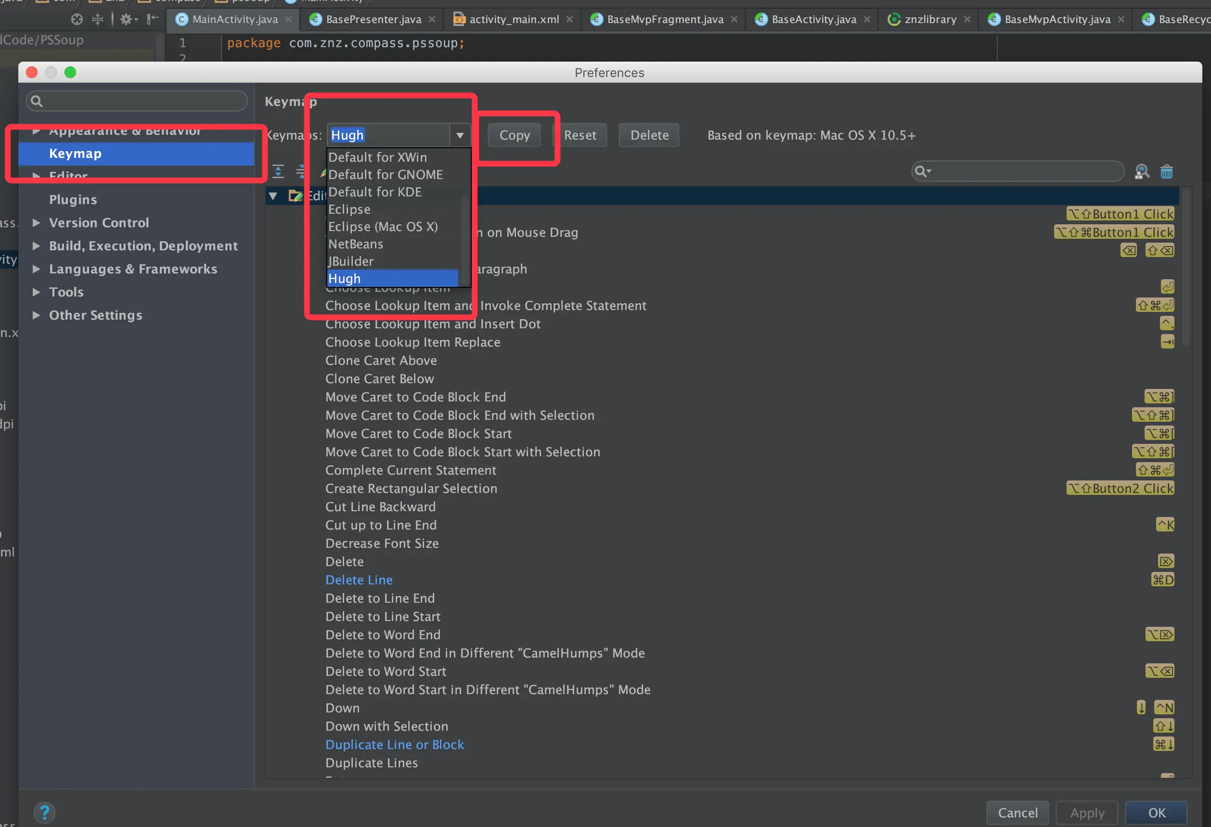Click the scroll-from-source crosshair icon
The image size is (1211, 827).
tap(77, 19)
